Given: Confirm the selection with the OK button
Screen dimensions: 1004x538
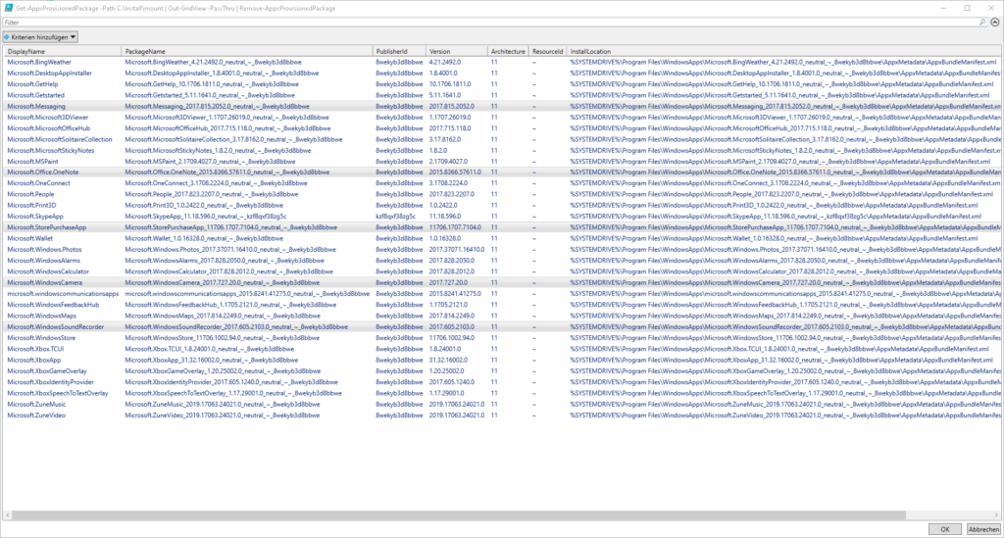Looking at the screenshot, I should 944,529.
